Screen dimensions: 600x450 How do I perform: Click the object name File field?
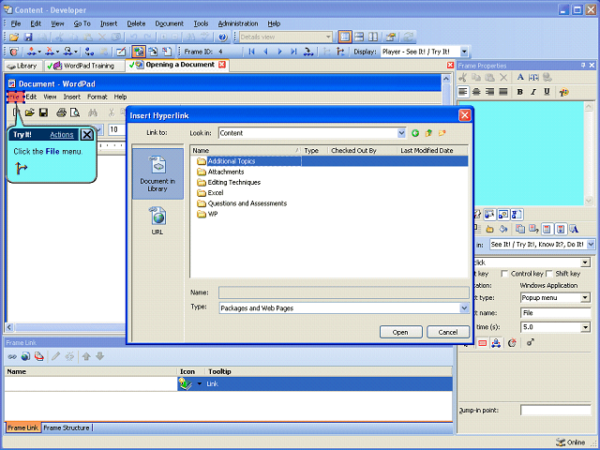(x=556, y=312)
